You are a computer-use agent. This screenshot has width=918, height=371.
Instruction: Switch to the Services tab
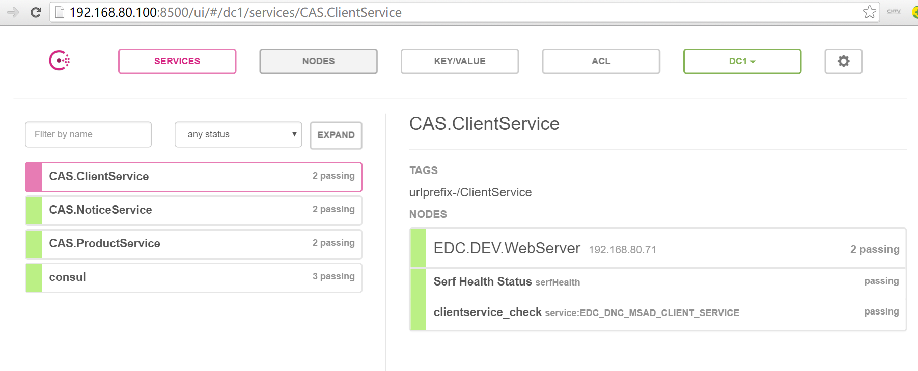coord(177,61)
